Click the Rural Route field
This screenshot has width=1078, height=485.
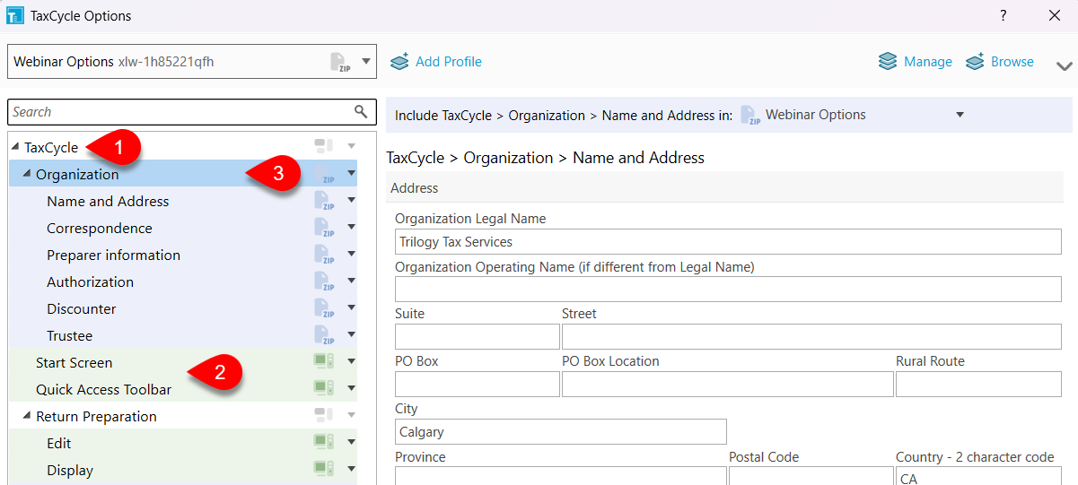(x=978, y=384)
